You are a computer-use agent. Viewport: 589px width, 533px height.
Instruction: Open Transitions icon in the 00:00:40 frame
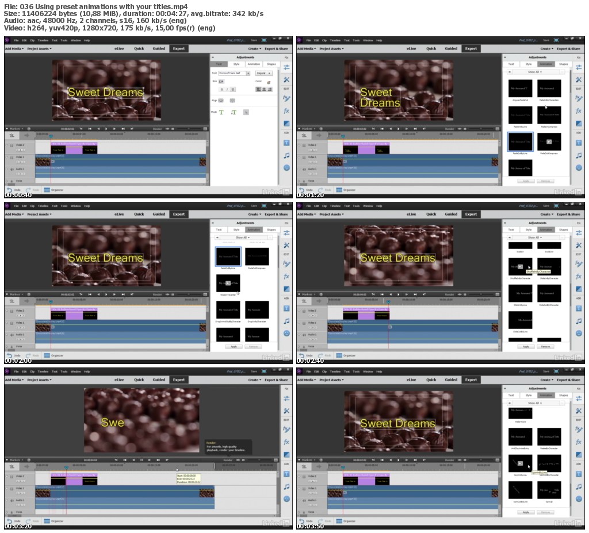(x=286, y=124)
